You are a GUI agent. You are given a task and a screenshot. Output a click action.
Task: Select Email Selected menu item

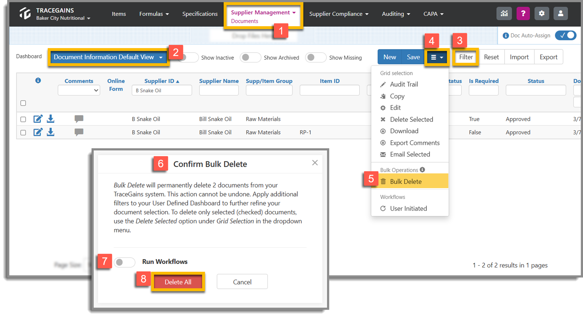click(x=410, y=155)
